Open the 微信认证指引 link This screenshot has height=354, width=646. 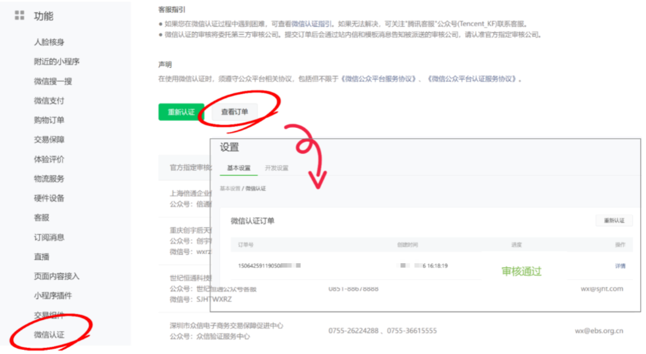[311, 24]
